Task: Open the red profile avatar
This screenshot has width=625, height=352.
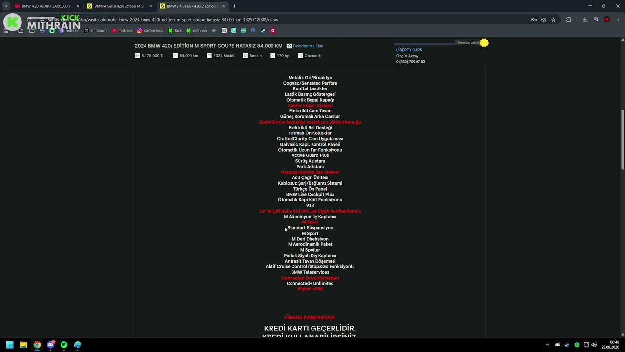Action: [x=607, y=20]
